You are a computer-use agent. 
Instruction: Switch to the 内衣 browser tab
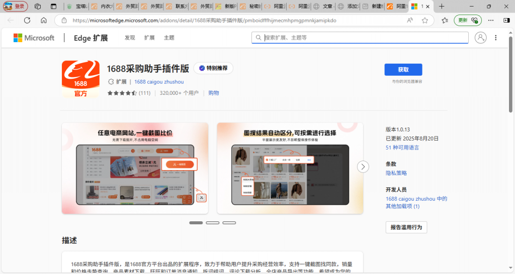tap(102, 6)
